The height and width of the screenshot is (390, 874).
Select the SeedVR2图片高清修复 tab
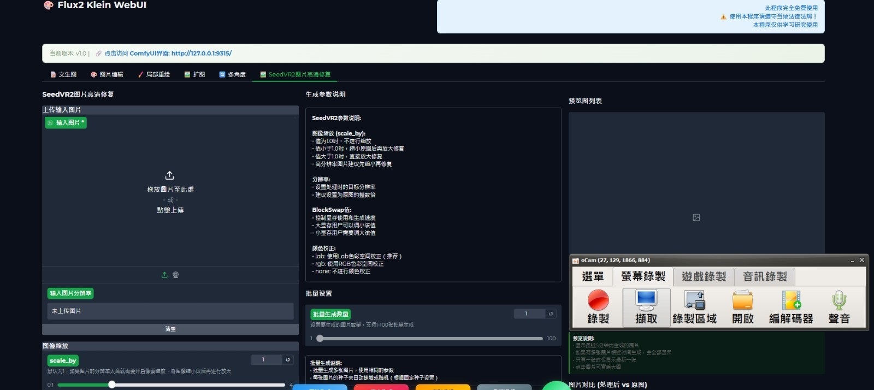[296, 74]
